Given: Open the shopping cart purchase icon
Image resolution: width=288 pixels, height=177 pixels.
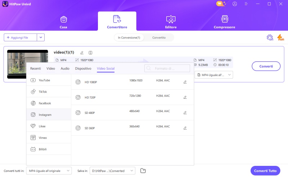Looking at the screenshot, I should 221,4.
